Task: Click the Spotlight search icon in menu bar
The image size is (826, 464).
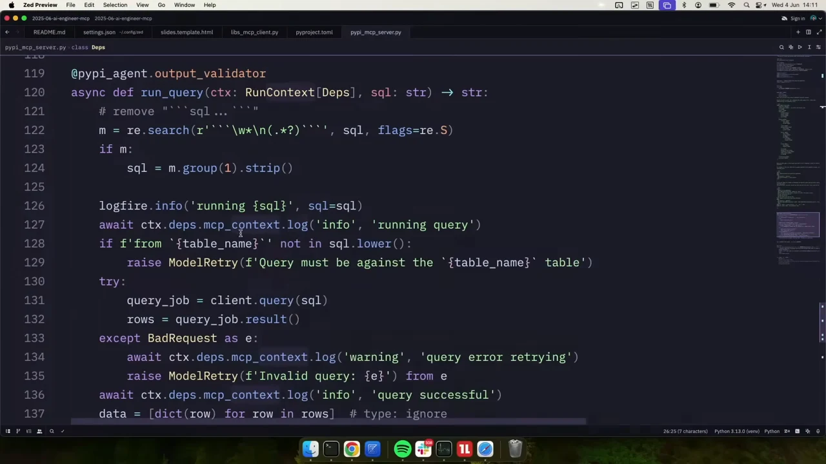Action: pyautogui.click(x=747, y=5)
